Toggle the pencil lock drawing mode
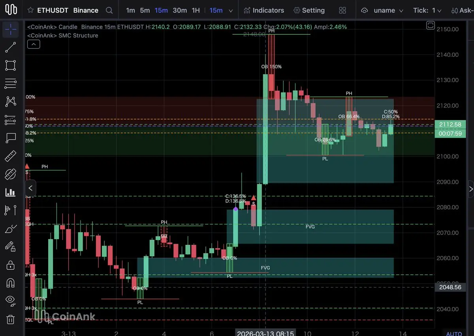The height and width of the screenshot is (336, 474). tap(11, 247)
